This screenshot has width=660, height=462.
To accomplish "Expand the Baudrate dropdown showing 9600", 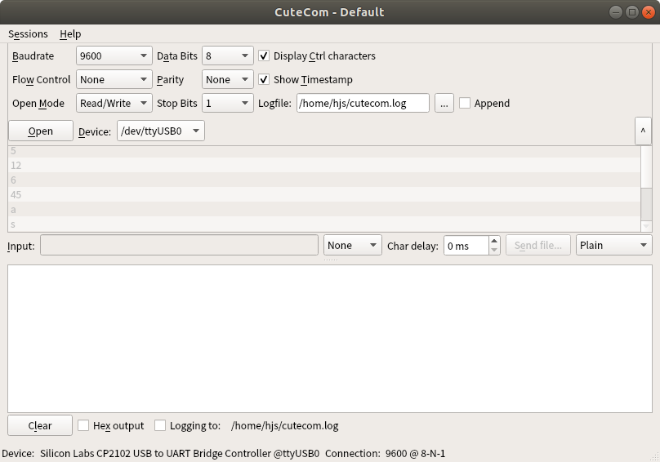I will click(x=114, y=56).
